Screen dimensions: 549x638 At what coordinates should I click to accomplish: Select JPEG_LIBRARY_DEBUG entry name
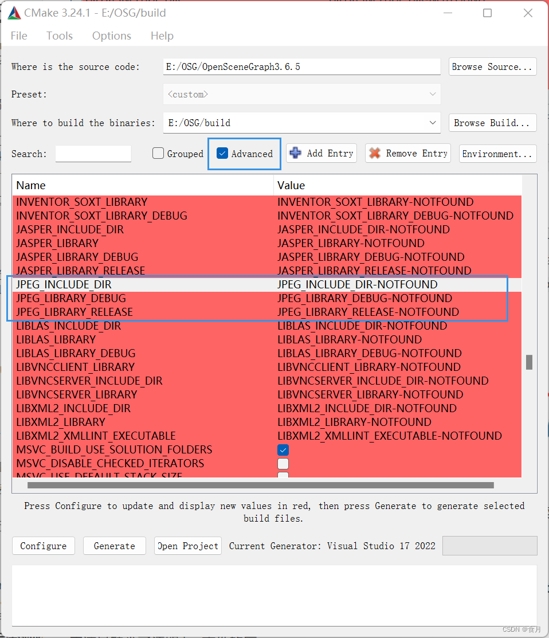71,298
